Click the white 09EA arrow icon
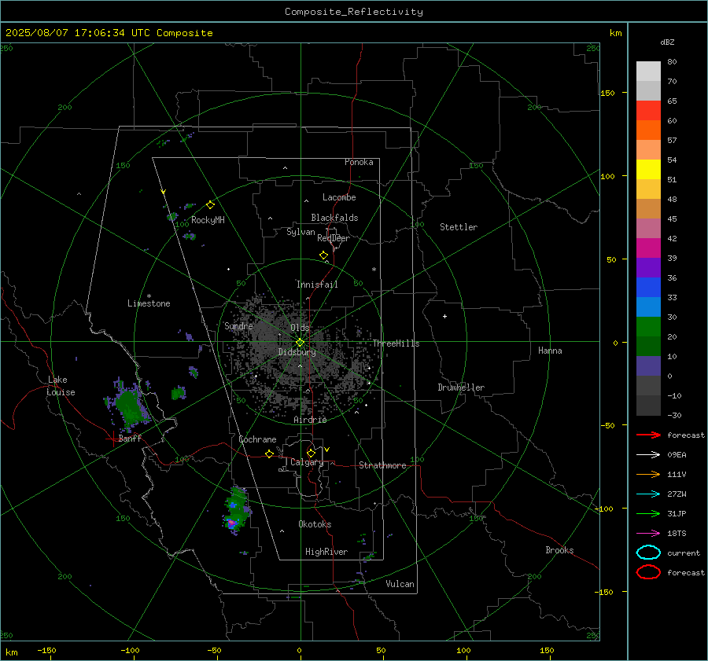708x661 pixels. (x=648, y=454)
